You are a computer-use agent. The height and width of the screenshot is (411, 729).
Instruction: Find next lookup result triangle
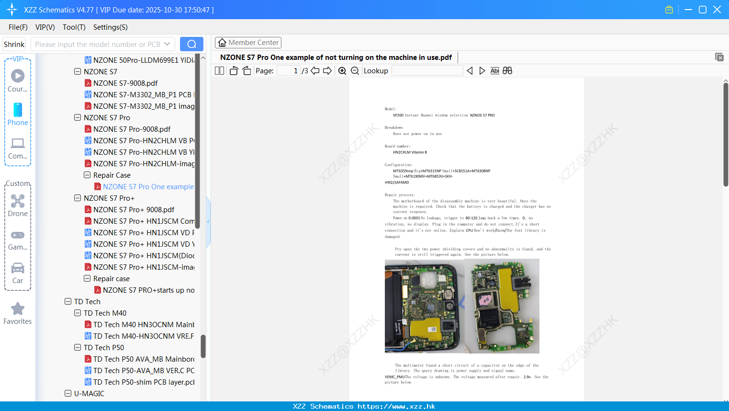tap(482, 70)
